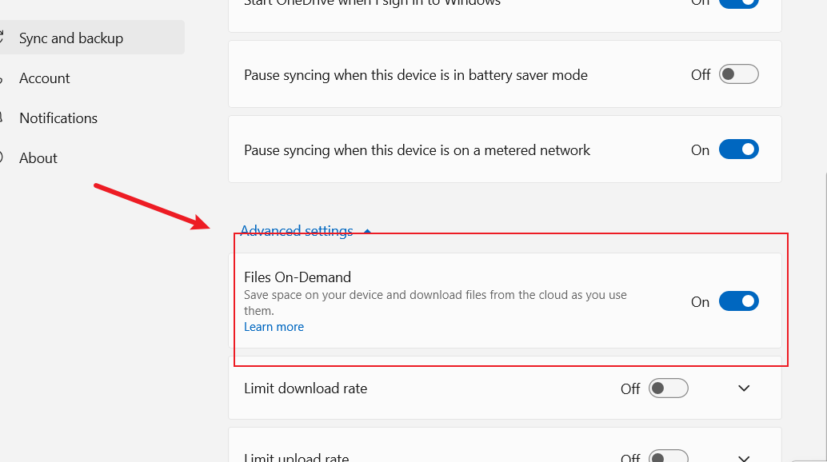Toggle the Limit download rate switch

[x=669, y=388]
